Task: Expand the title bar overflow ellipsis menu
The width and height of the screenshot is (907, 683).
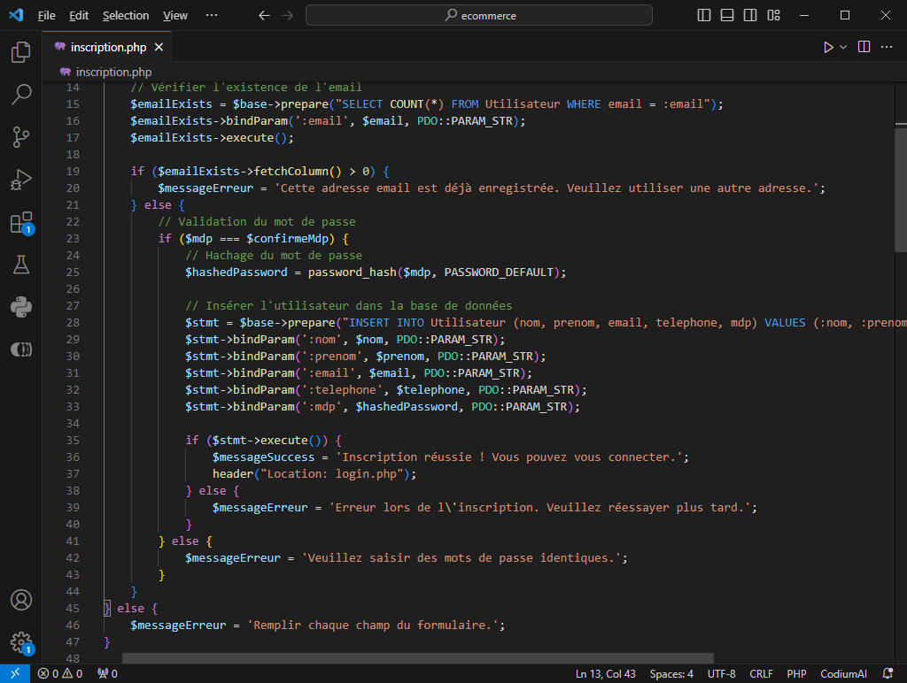Action: (x=212, y=15)
